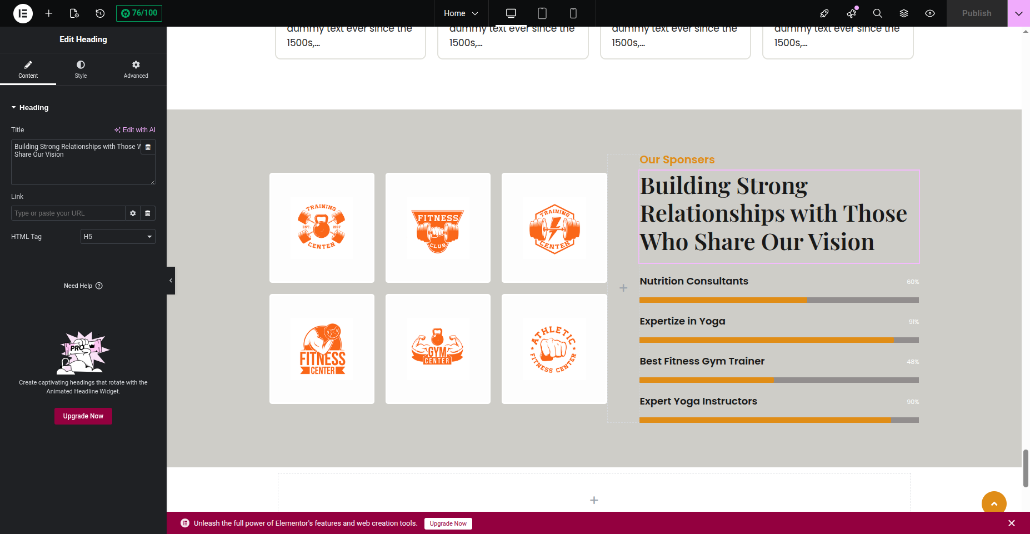1030x534 pixels.
Task: Toggle page preview eye icon
Action: click(930, 13)
